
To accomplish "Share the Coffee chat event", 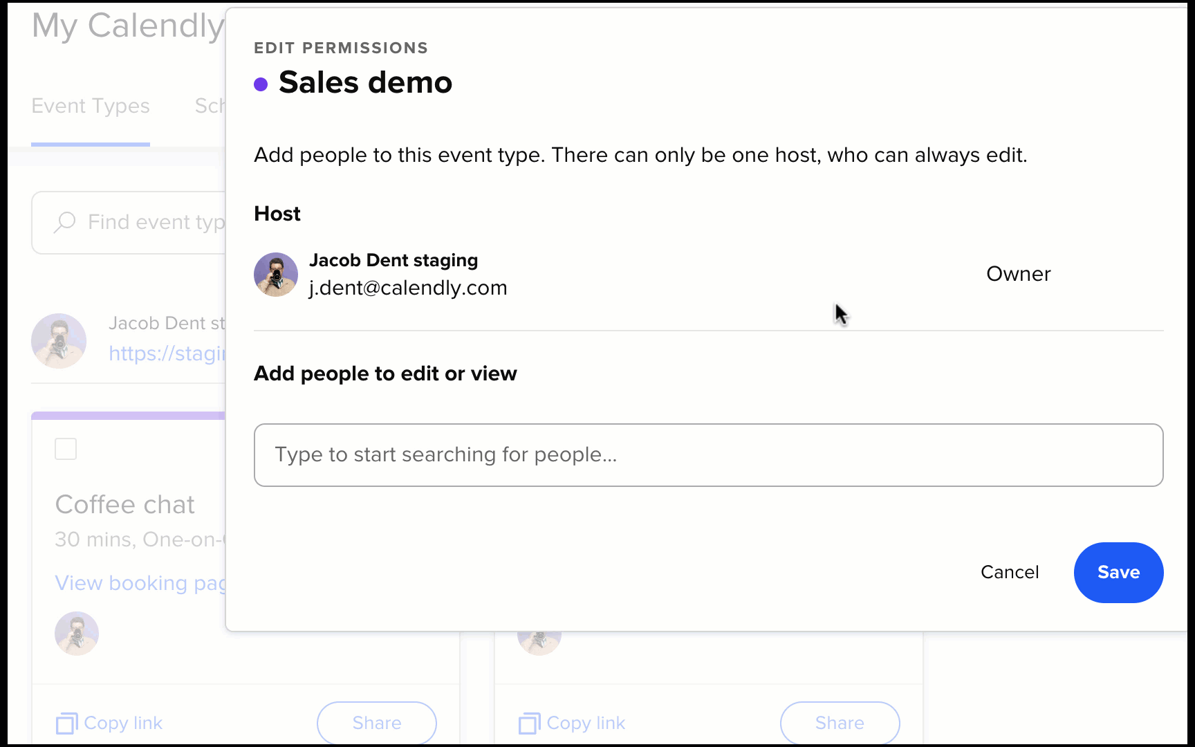I will tap(376, 722).
